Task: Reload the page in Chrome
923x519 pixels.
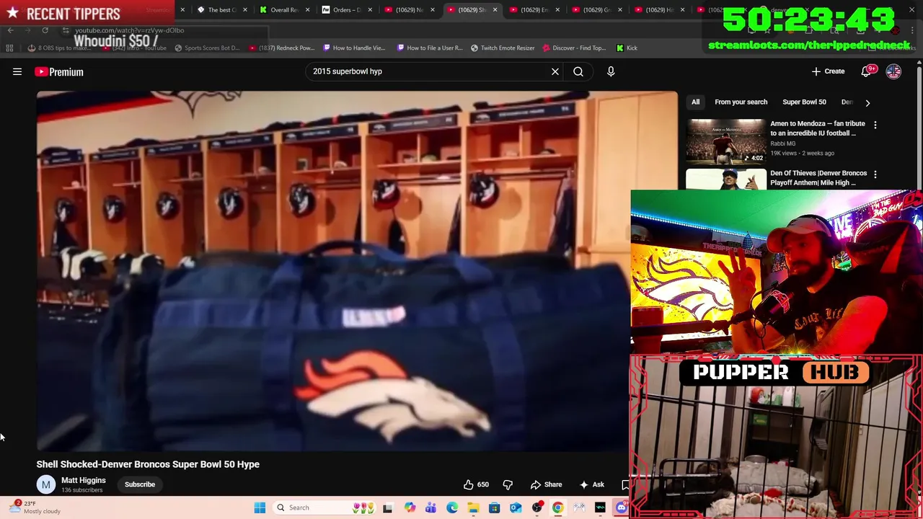Action: [45, 30]
